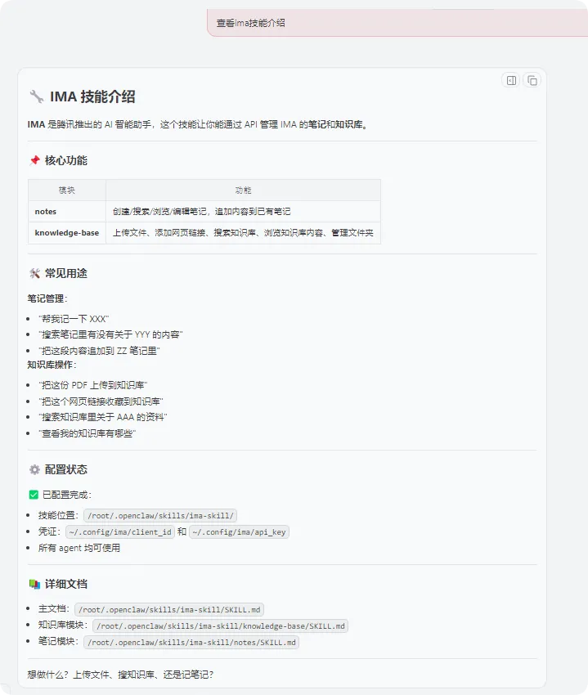588x695 pixels.
Task: Click the wrench emoji next to IMA 技能介绍
Action: pyautogui.click(x=36, y=96)
